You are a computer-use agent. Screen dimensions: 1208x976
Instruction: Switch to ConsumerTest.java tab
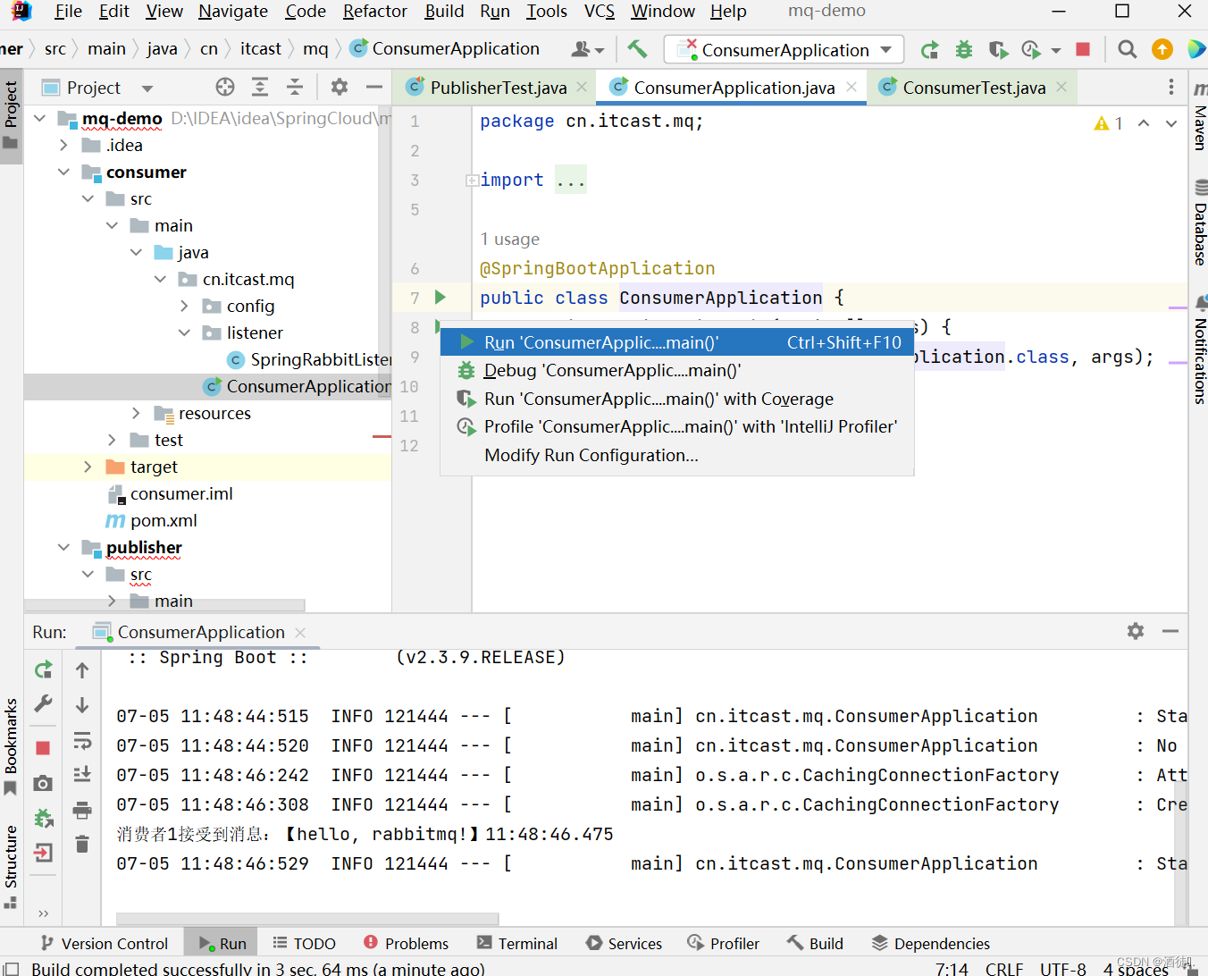pos(973,88)
